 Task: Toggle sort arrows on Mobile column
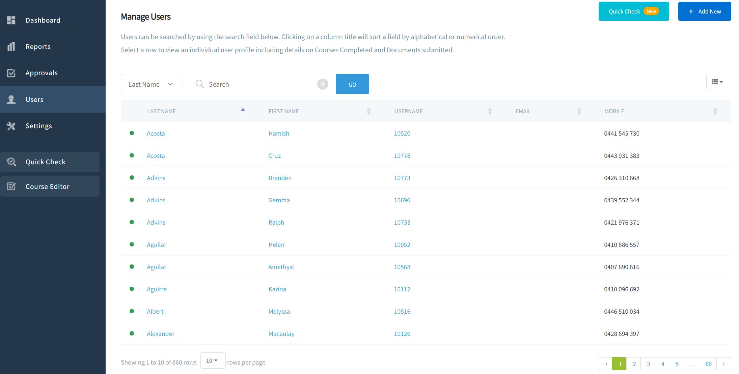pyautogui.click(x=715, y=111)
